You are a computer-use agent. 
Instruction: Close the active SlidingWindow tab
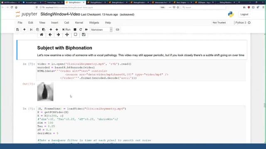(x=84, y=2)
